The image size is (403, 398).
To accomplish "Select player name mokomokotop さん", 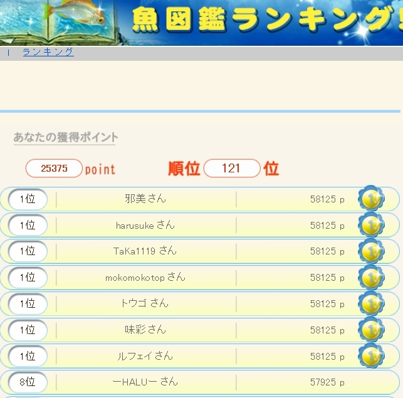I will point(145,277).
